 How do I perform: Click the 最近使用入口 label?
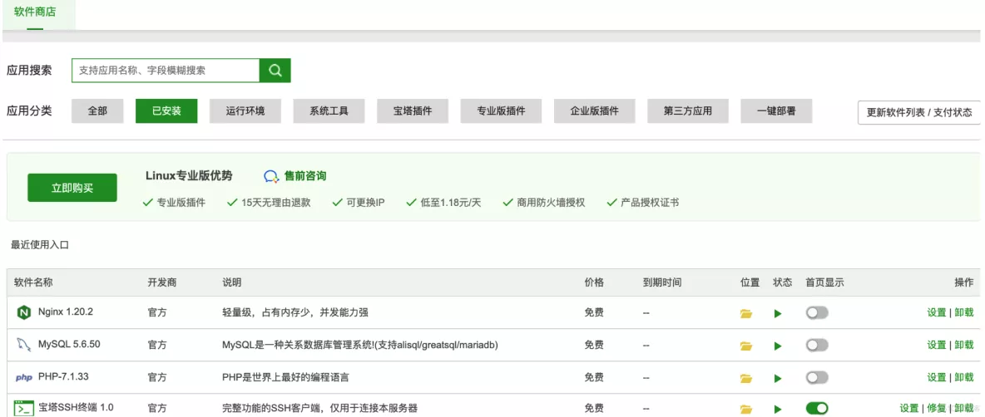pos(40,245)
